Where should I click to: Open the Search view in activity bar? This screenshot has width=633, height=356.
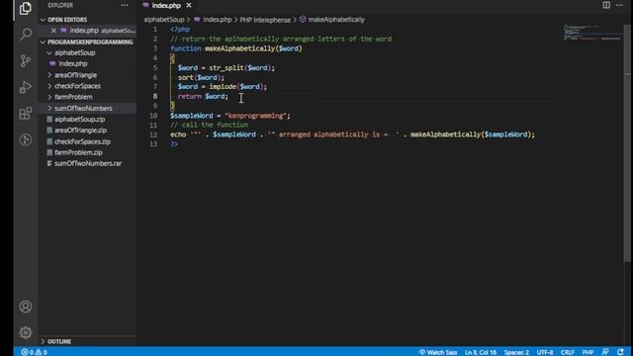25,34
